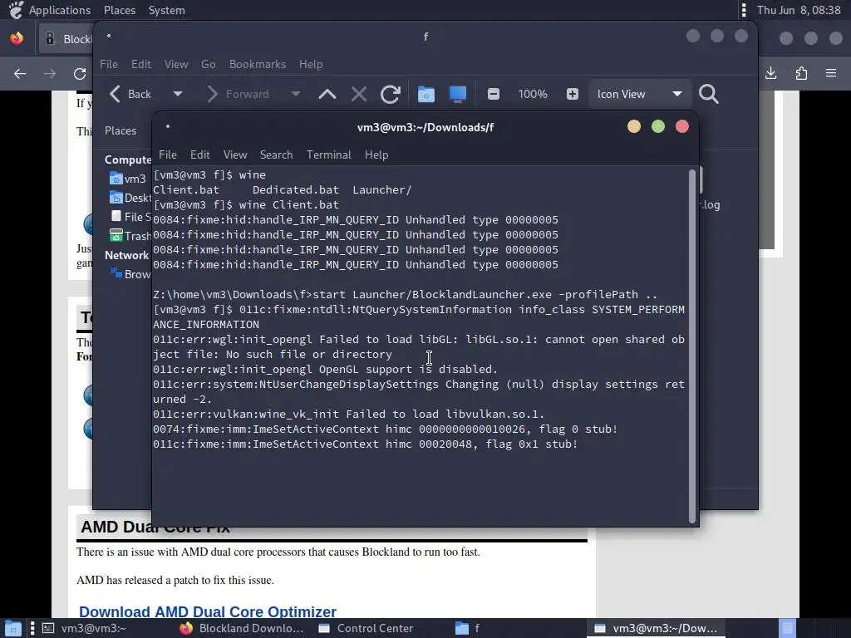
Task: Expand the Forward history dropdown arrow
Action: tap(296, 94)
